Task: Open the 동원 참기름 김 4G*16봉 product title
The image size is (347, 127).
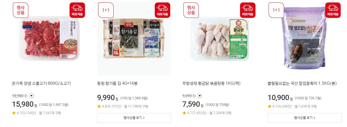Action: 117,83
